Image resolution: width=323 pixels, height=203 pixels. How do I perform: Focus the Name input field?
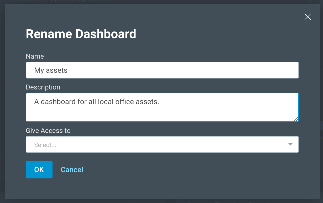click(x=162, y=70)
